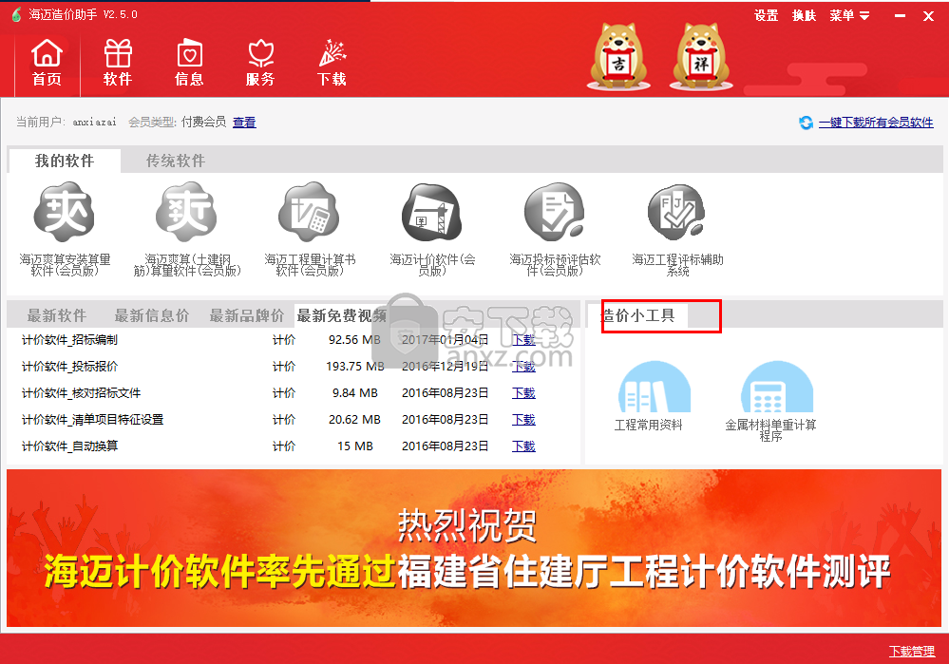Select the 最新品牌价 tab
The width and height of the screenshot is (949, 664).
pos(246,315)
